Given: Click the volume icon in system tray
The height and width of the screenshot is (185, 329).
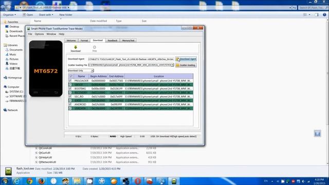Looking at the screenshot, I should pos(303,181).
